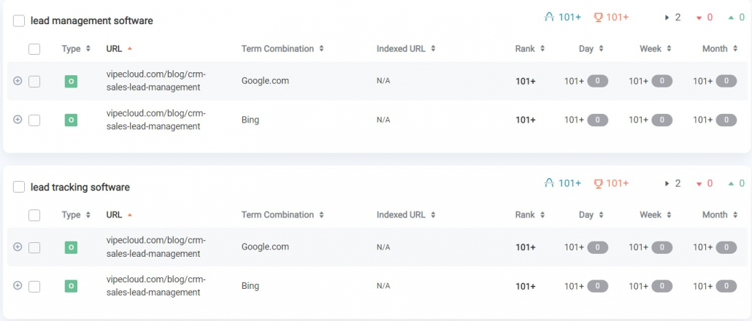Click red down arrow indicator for lead management

pyautogui.click(x=699, y=18)
